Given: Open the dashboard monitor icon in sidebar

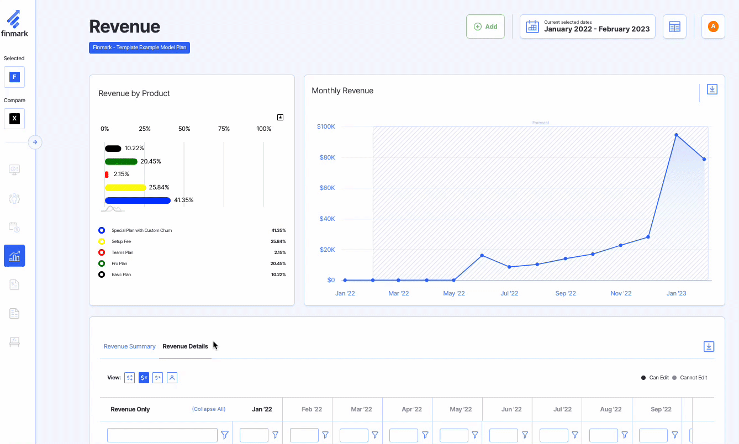Looking at the screenshot, I should (x=14, y=170).
